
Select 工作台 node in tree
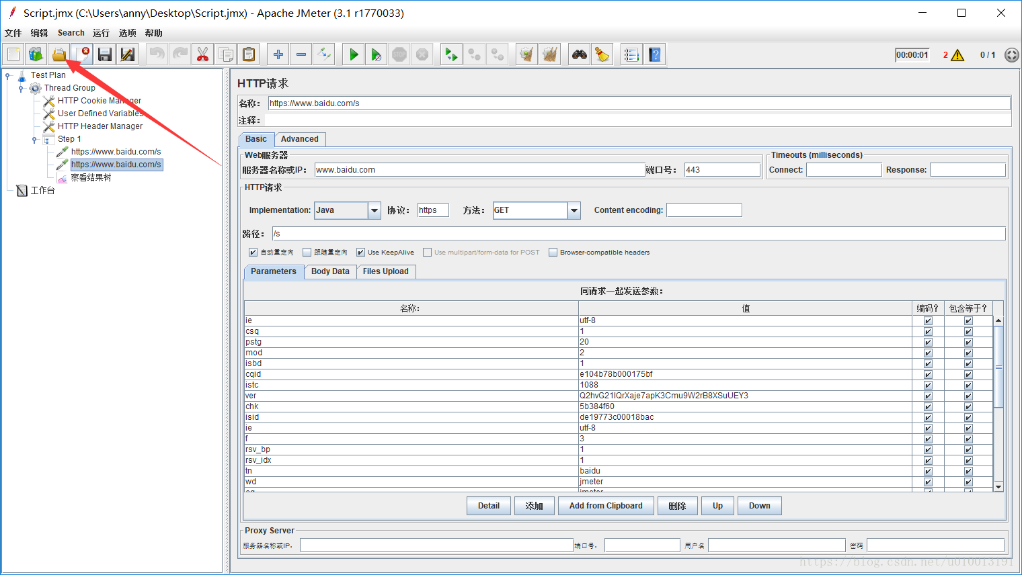(42, 191)
